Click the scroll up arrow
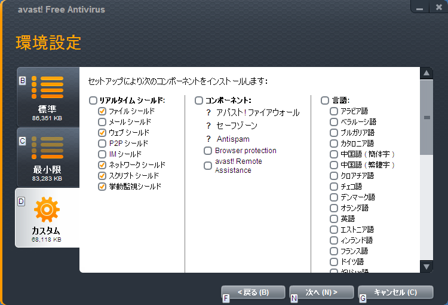This screenshot has height=305, width=448. pyautogui.click(x=426, y=73)
